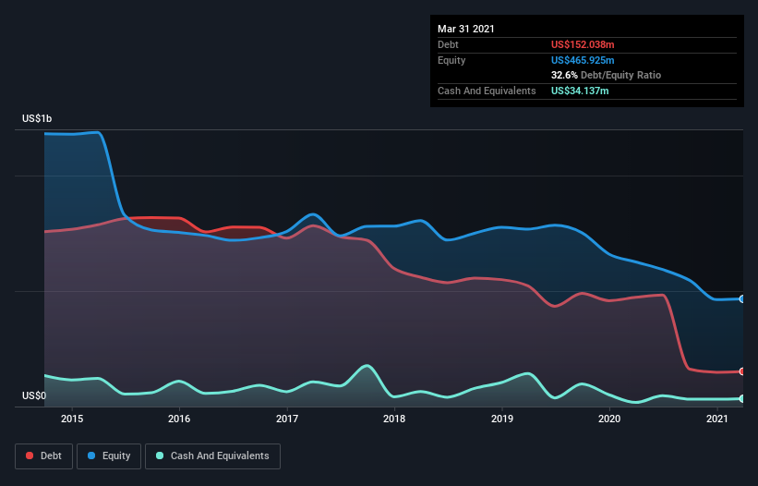Toggle Cash And Equivalents legend button
This screenshot has width=758, height=486.
point(212,456)
